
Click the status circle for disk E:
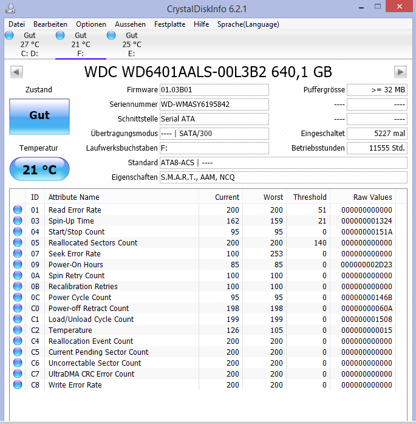point(111,35)
